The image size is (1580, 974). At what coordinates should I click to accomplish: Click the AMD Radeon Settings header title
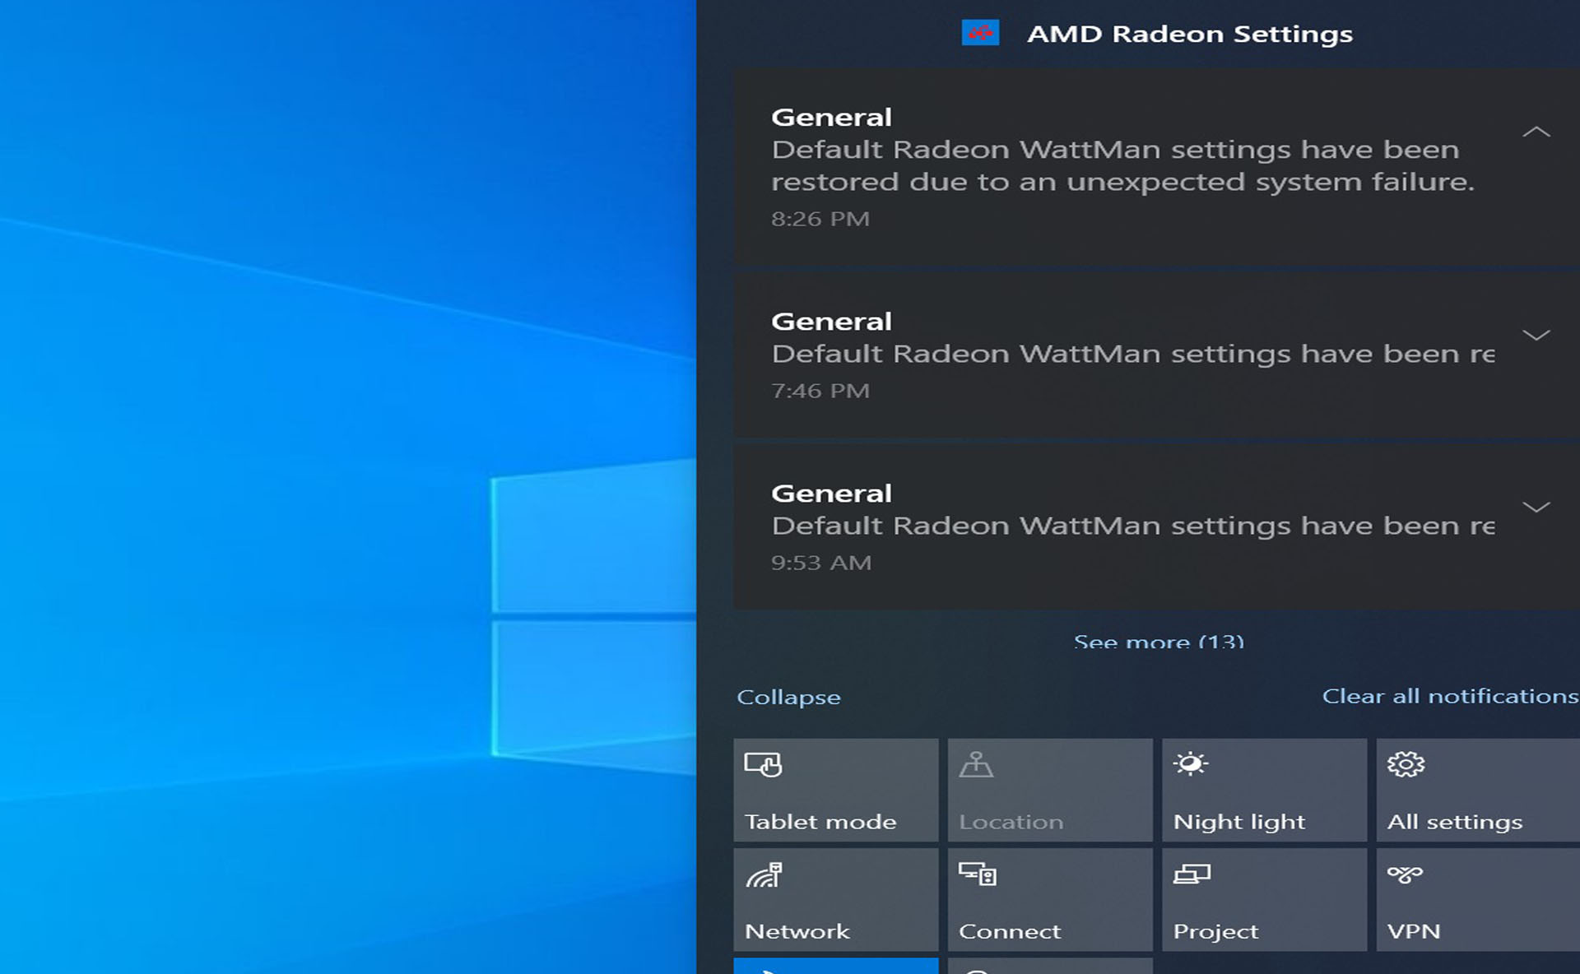click(1189, 34)
